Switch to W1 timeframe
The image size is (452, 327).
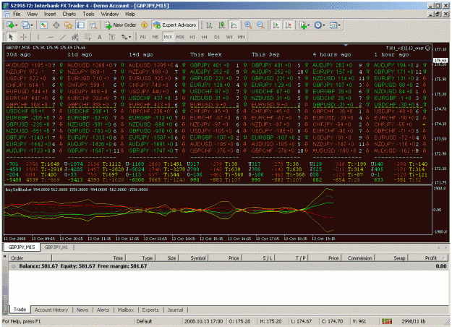tap(229, 37)
